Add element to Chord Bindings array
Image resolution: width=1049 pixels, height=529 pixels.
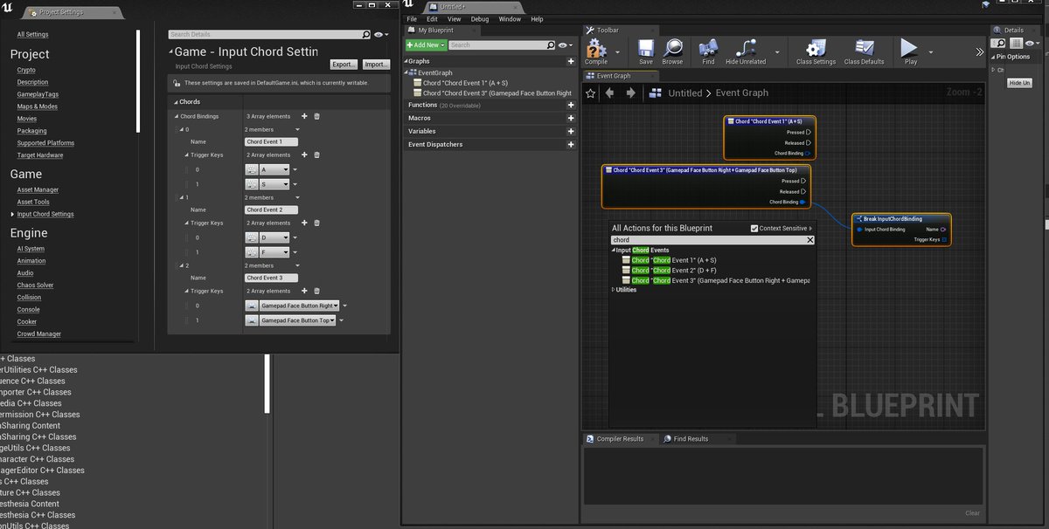tap(304, 116)
